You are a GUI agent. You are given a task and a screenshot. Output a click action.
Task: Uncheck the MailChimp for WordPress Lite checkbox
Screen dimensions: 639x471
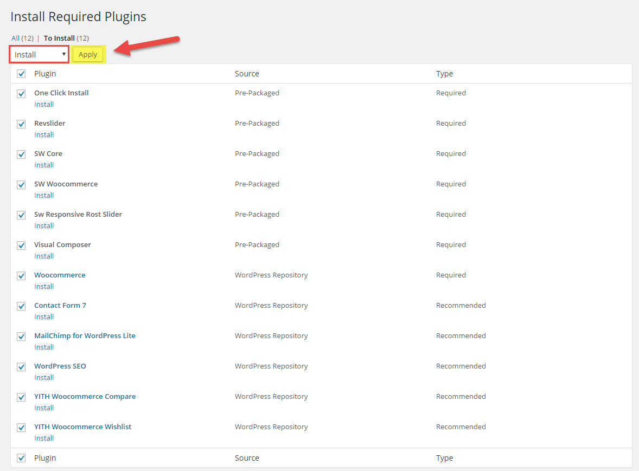pos(21,337)
